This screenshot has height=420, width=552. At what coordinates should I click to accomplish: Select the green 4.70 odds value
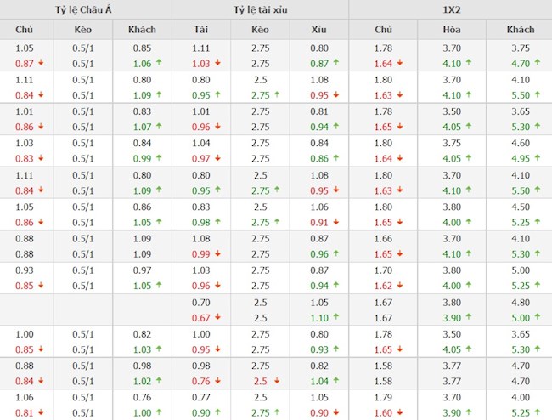(x=520, y=63)
